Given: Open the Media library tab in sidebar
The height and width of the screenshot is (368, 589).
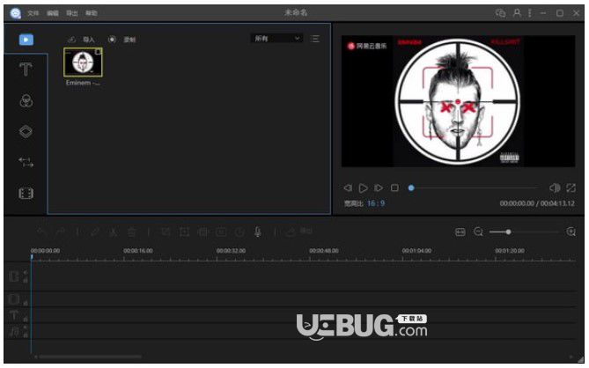Looking at the screenshot, I should coord(26,40).
